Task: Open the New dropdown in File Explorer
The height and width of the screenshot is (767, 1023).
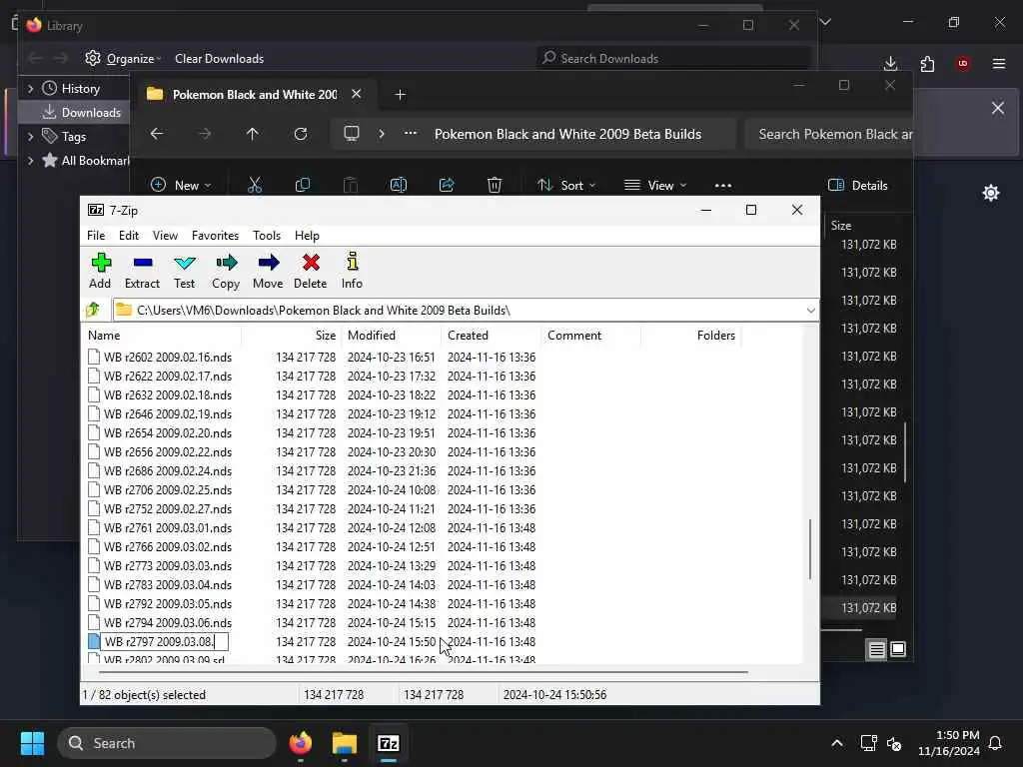Action: pyautogui.click(x=182, y=185)
